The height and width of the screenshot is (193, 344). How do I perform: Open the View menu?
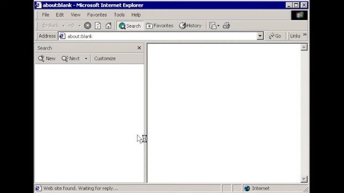pos(75,15)
